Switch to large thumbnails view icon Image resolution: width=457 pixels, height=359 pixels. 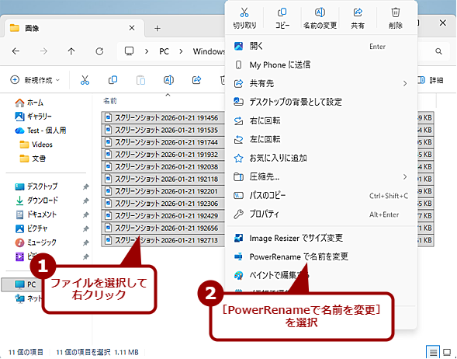(447, 352)
